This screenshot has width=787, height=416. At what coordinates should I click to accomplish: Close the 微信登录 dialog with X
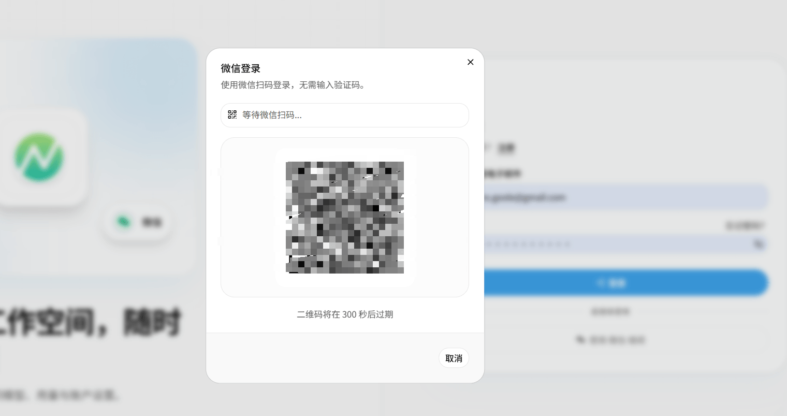pyautogui.click(x=470, y=62)
